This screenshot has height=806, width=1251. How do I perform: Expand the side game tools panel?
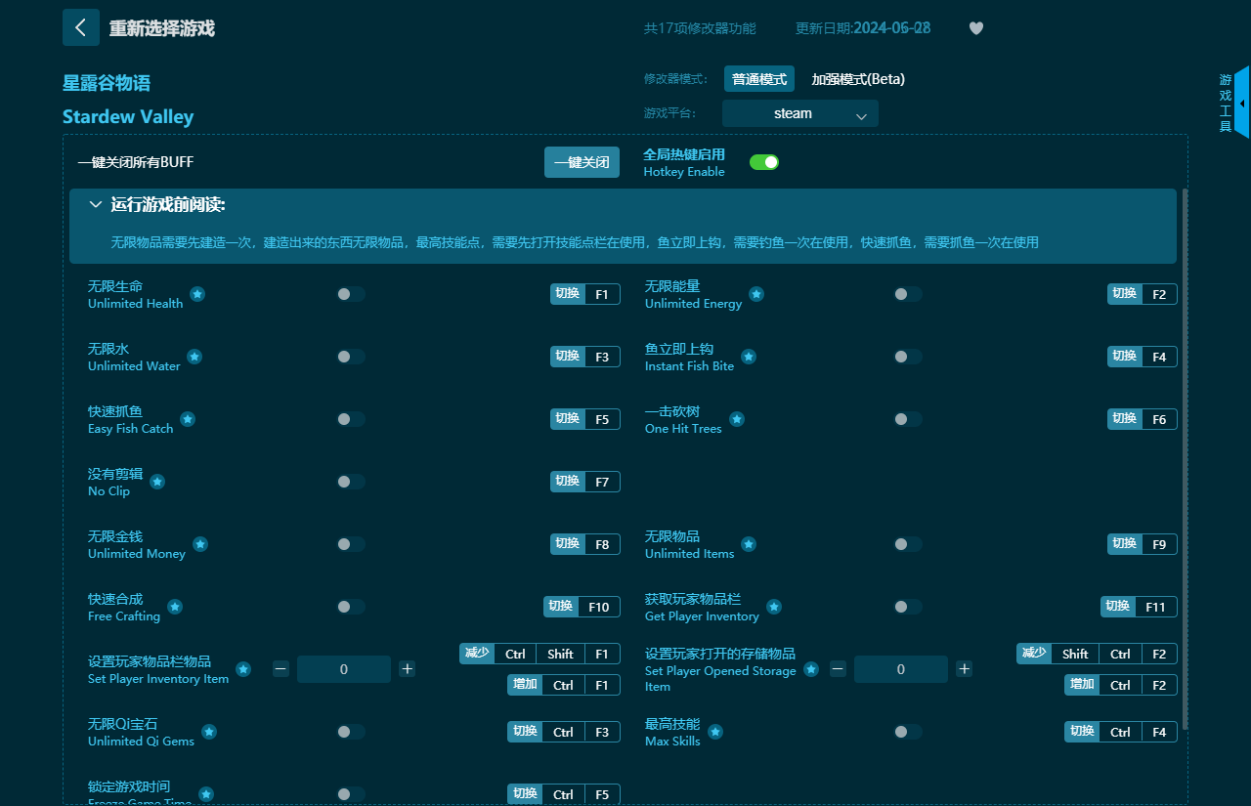[x=1241, y=103]
